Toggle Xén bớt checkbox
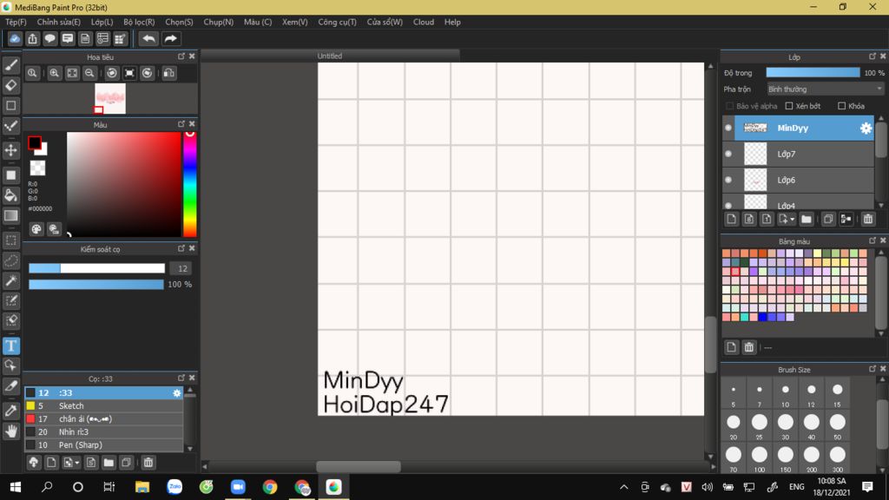This screenshot has width=889, height=500. 789,106
